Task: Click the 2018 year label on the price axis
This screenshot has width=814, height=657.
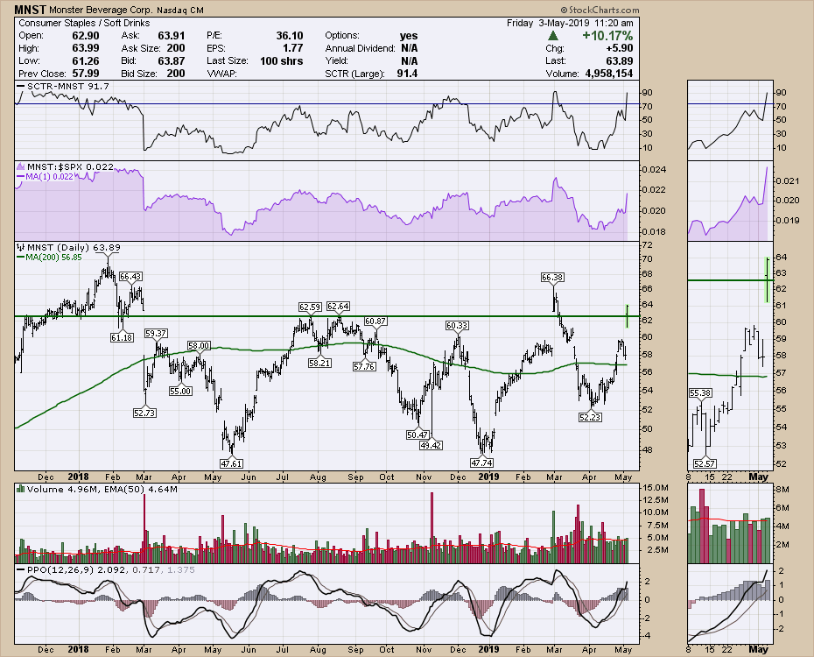Action: pyautogui.click(x=78, y=477)
